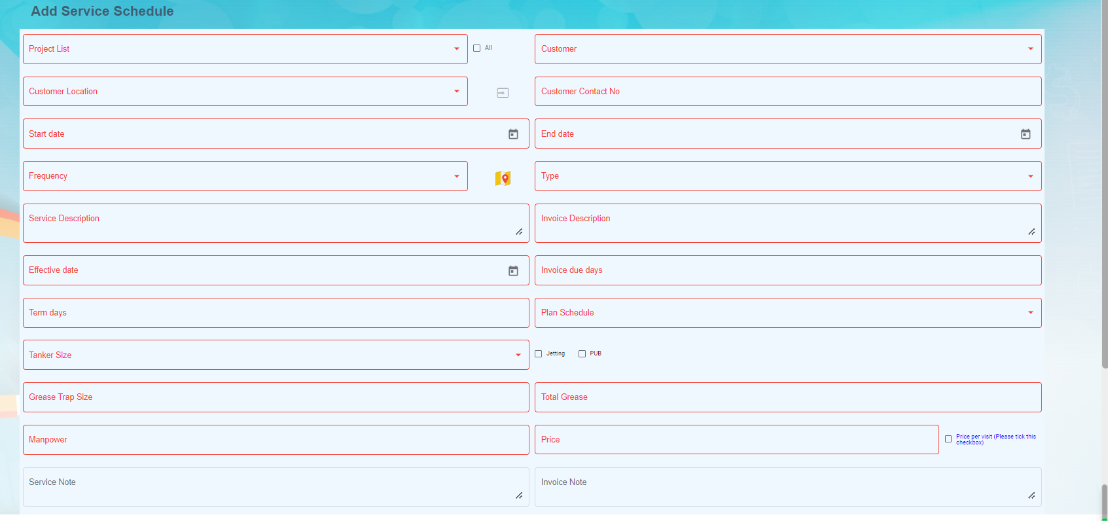Click the Service Description resize handle
1108x521 pixels.
click(x=519, y=232)
